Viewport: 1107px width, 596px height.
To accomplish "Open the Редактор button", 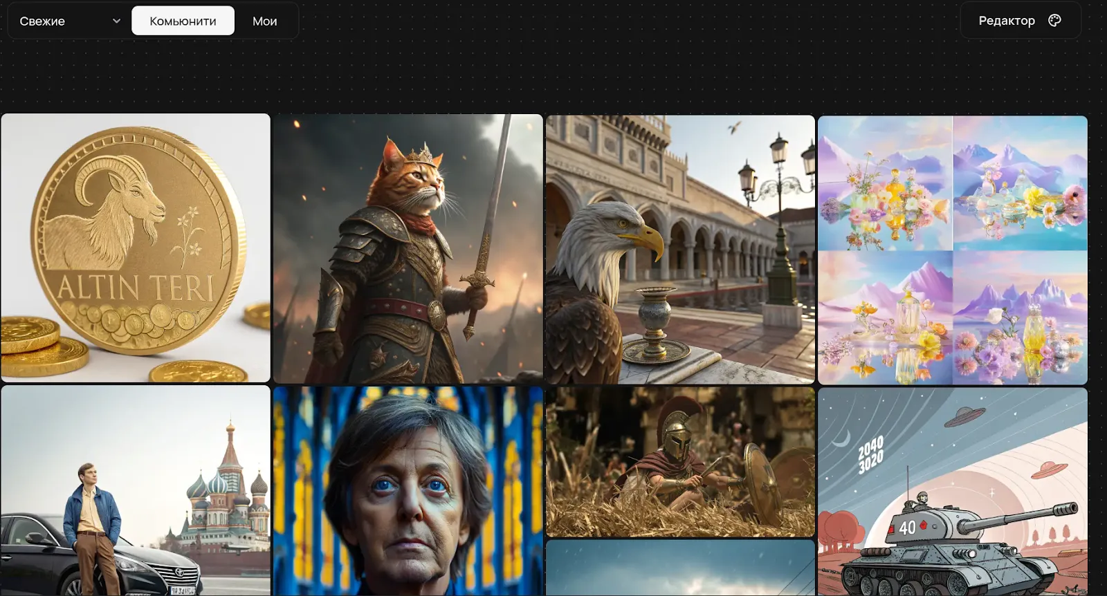I will click(x=1021, y=21).
